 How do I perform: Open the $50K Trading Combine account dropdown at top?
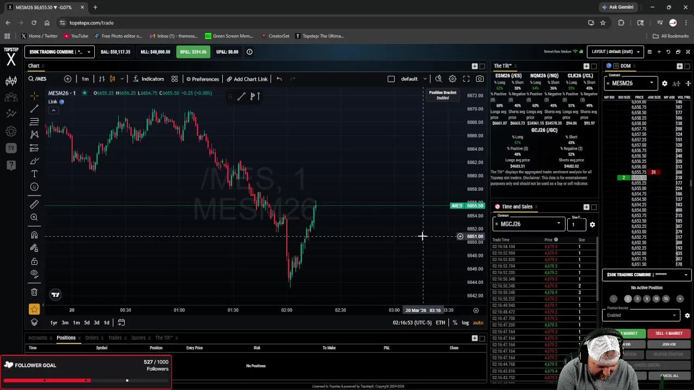tap(59, 52)
